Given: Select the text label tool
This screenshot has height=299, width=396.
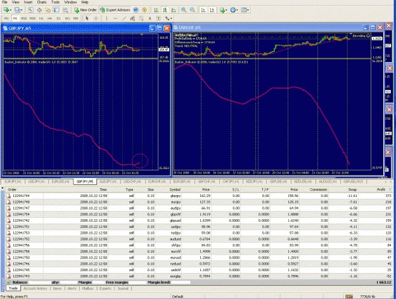Looking at the screenshot, I should 158,18.
